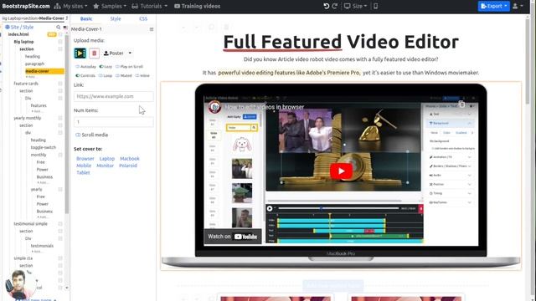Open the Size dropdown menu
Screen dimensions: 536x301
[355, 6]
